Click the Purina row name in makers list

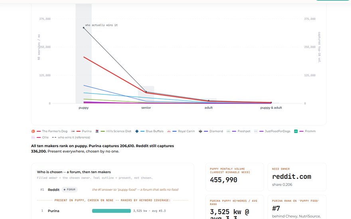(53, 211)
